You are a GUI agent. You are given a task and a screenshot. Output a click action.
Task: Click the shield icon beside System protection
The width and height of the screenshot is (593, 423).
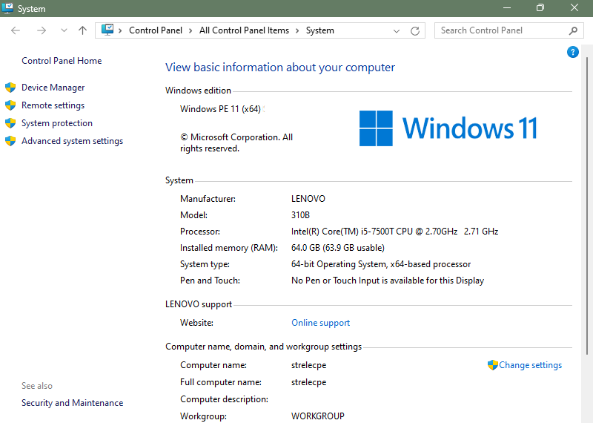click(10, 123)
